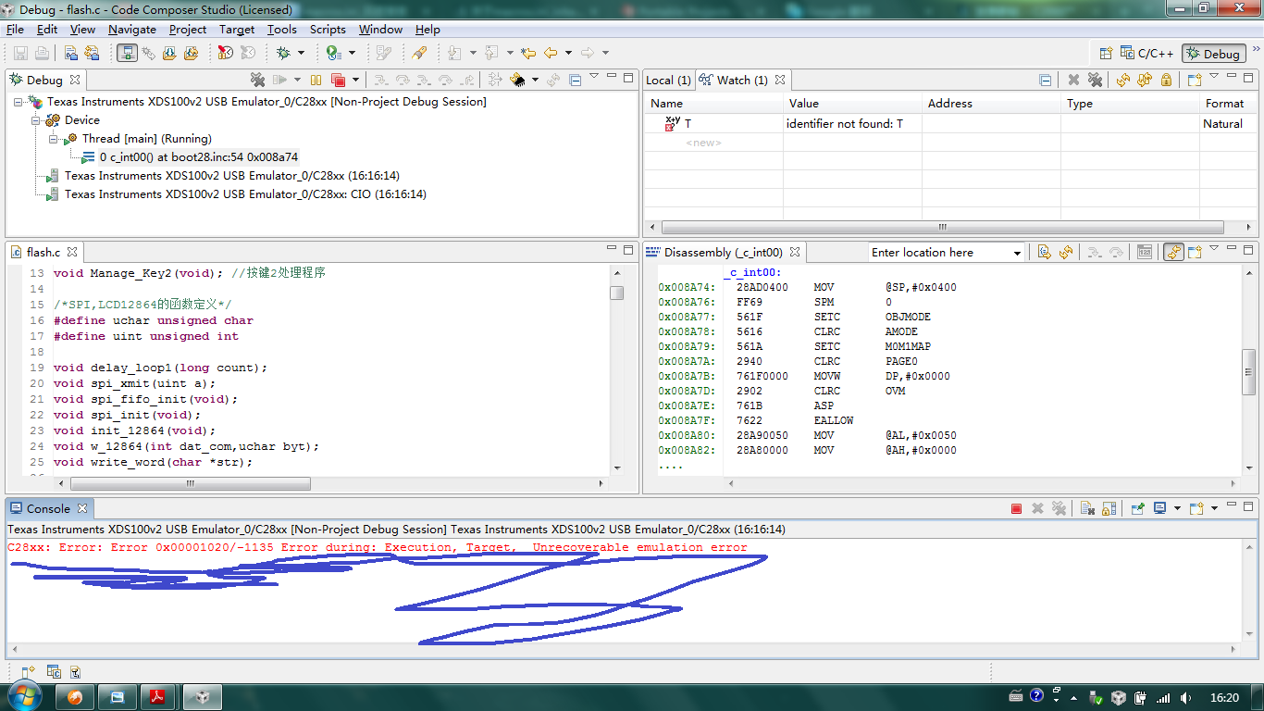The width and height of the screenshot is (1264, 711).
Task: Click the Open Perspective icon beside C/C++
Action: (1106, 54)
